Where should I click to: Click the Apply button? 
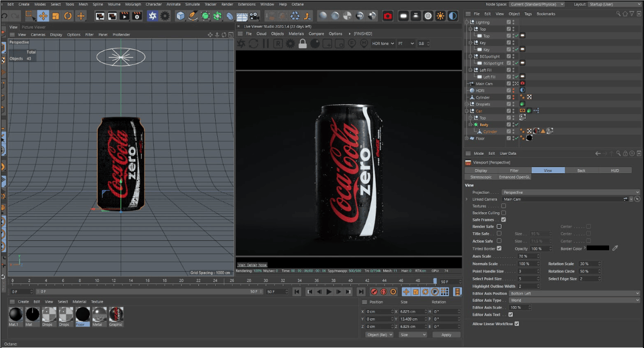446,335
